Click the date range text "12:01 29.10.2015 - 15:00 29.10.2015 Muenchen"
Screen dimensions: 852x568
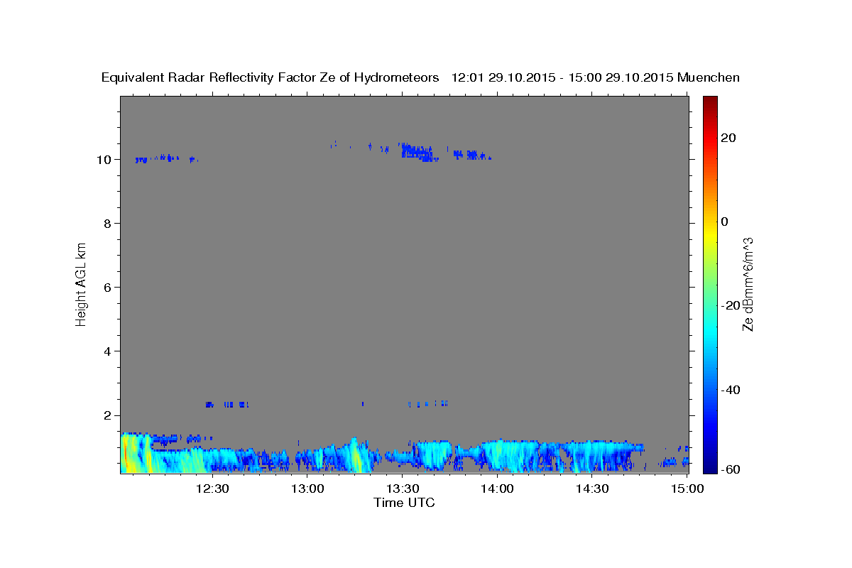pos(596,77)
